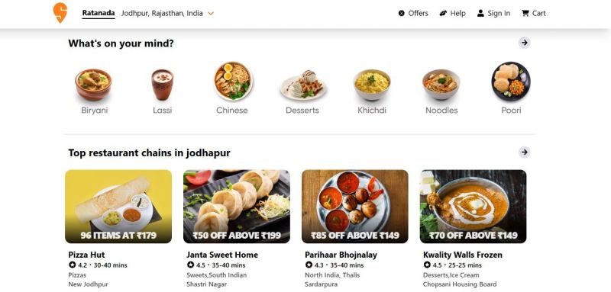Viewport: 611px width, 292px height.
Task: Open the Offers icon in header
Action: click(x=402, y=13)
